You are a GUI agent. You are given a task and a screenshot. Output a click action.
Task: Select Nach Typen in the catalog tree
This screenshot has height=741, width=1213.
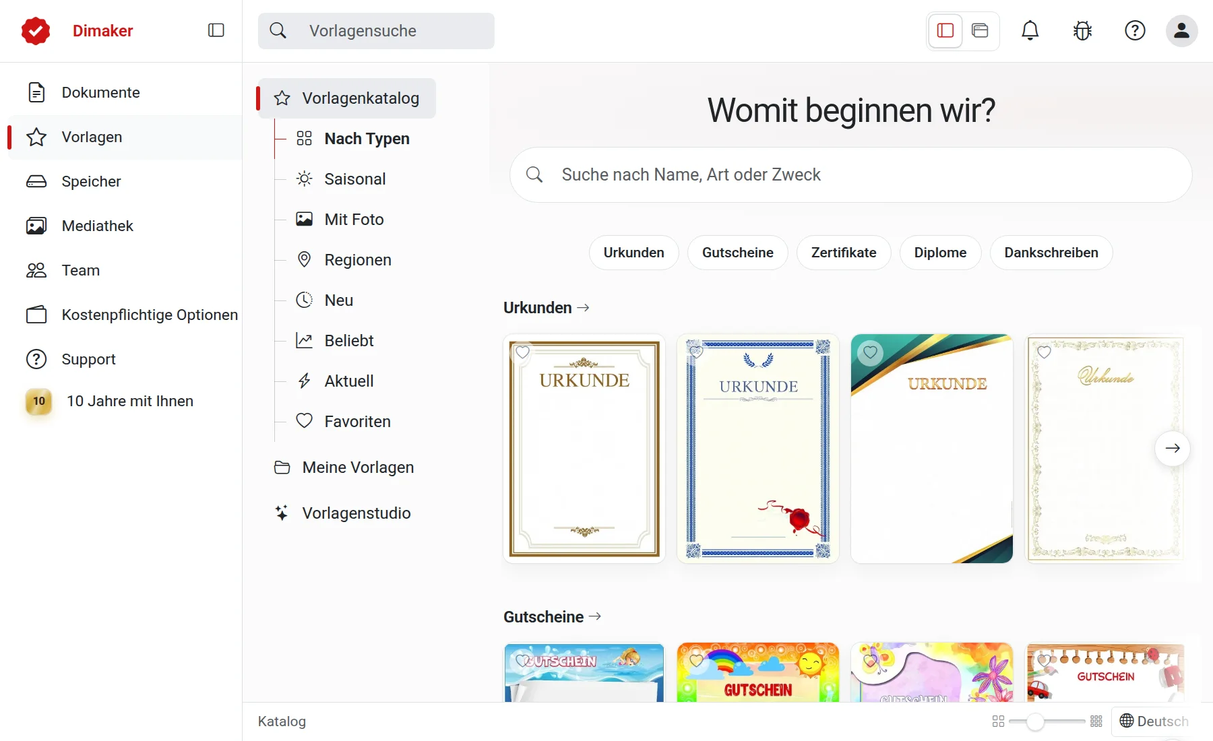(x=353, y=139)
